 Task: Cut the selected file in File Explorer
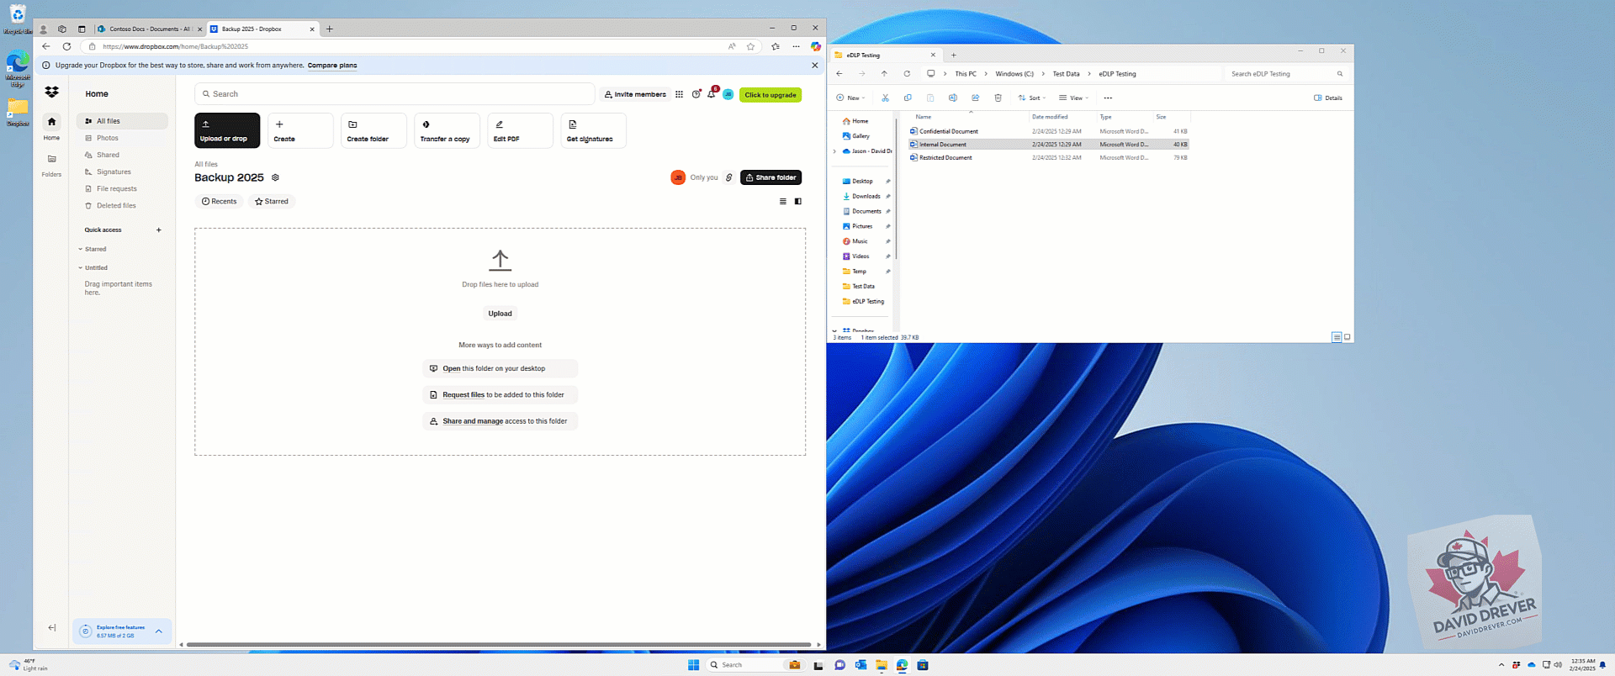point(885,98)
